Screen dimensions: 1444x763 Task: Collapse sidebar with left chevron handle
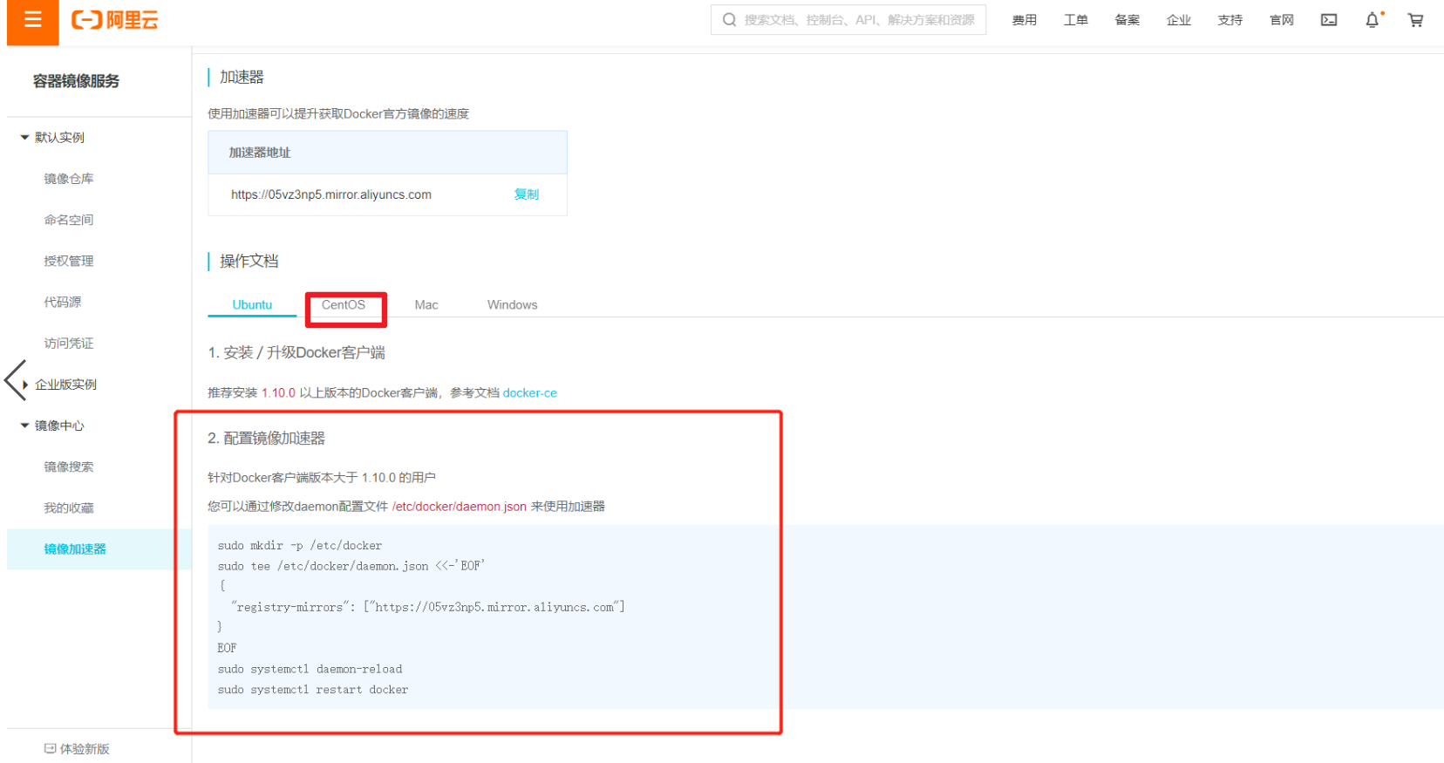(x=16, y=381)
